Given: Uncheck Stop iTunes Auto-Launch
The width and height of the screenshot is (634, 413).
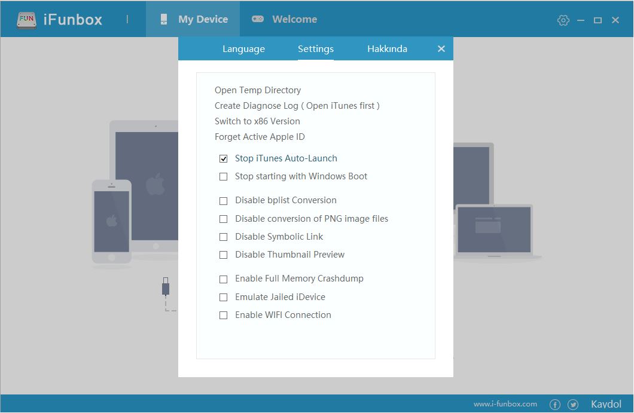Looking at the screenshot, I should 223,158.
